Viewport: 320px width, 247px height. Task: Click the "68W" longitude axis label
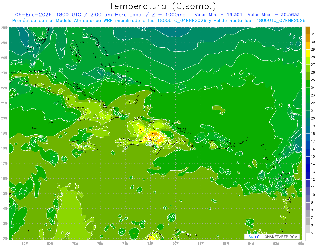(201, 243)
